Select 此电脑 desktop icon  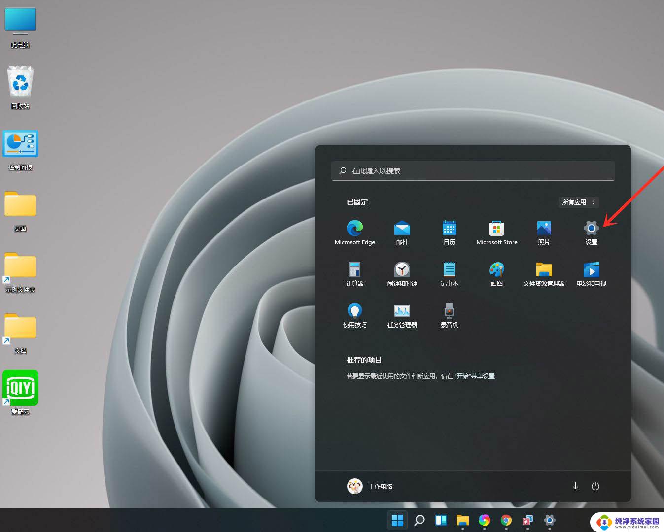(20, 28)
